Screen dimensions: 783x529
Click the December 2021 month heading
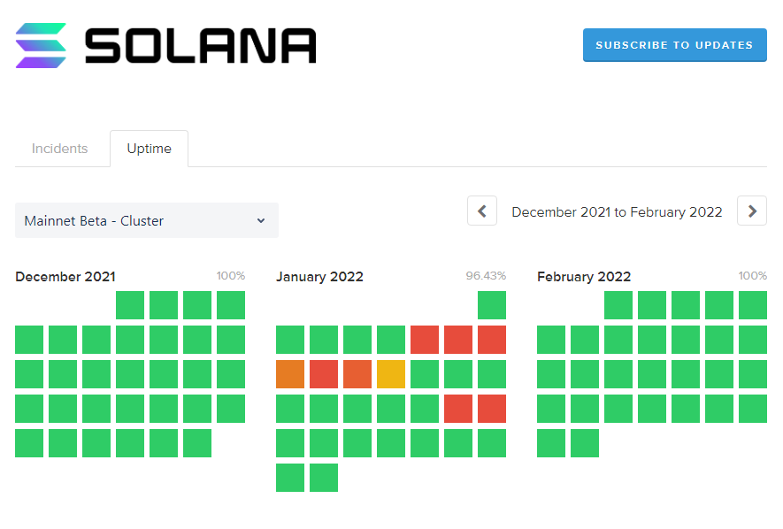[65, 277]
